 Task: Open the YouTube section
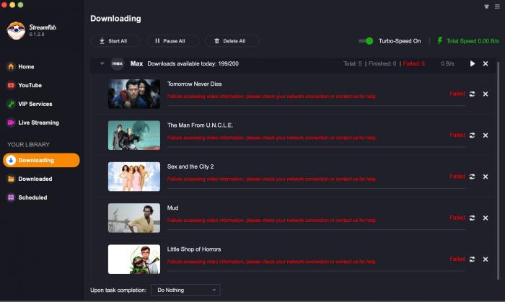(30, 85)
